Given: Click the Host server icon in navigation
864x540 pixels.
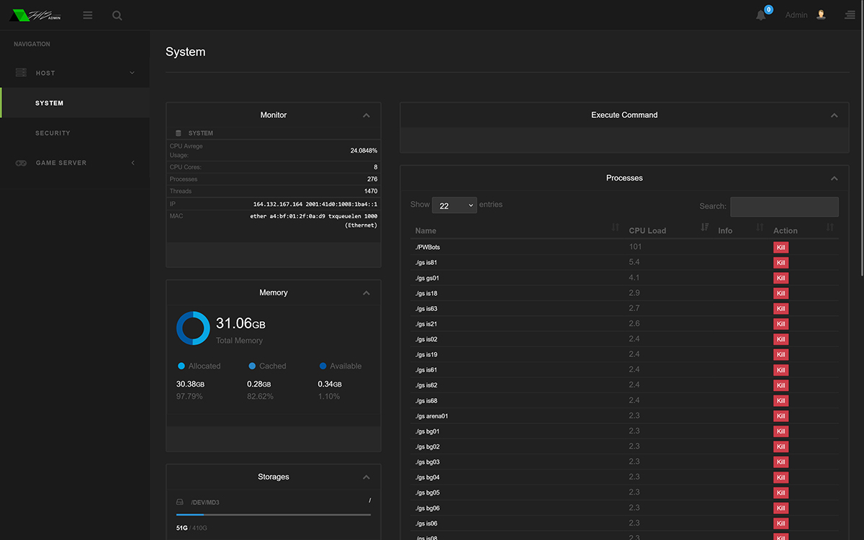Looking at the screenshot, I should [x=21, y=73].
